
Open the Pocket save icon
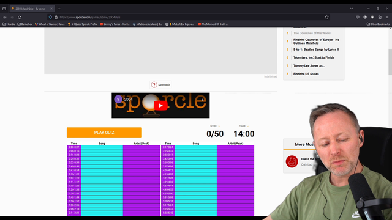[358, 17]
